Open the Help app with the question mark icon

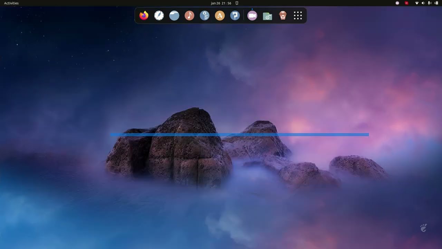[235, 15]
